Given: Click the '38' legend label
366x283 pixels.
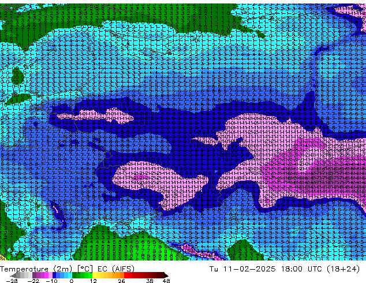Looking at the screenshot, I should click(x=150, y=281).
